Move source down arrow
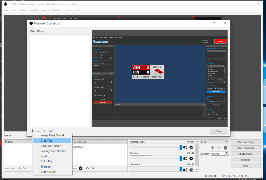 coord(93,168)
